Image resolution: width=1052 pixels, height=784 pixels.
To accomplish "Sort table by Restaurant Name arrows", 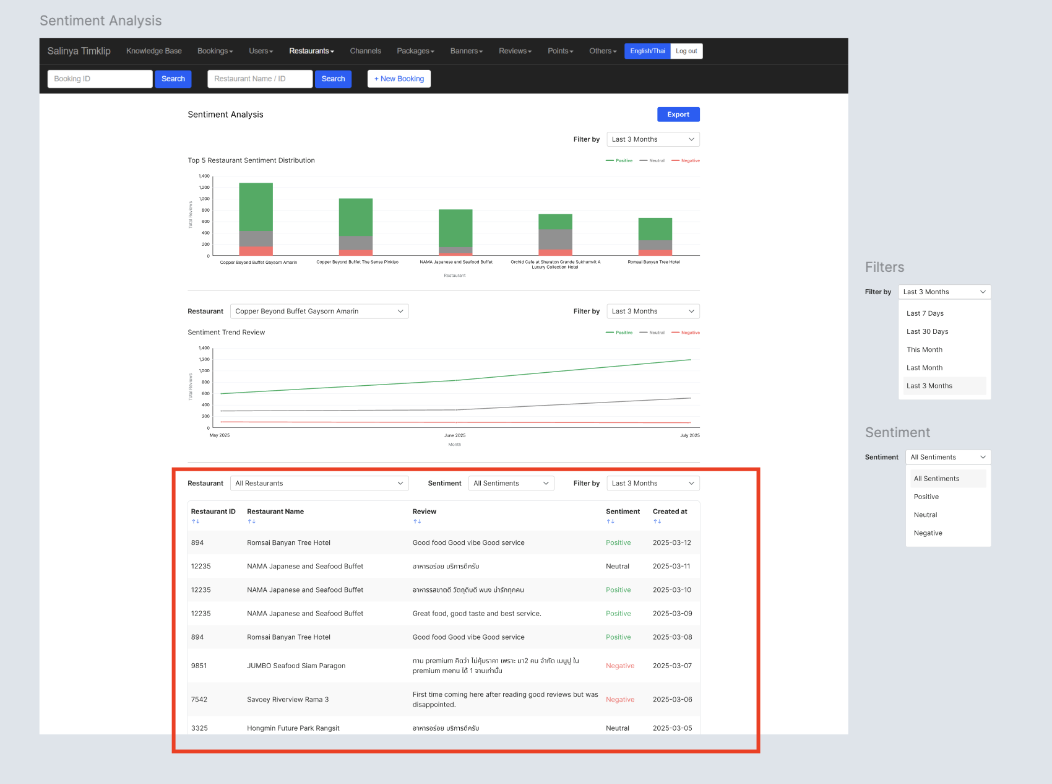I will [251, 521].
